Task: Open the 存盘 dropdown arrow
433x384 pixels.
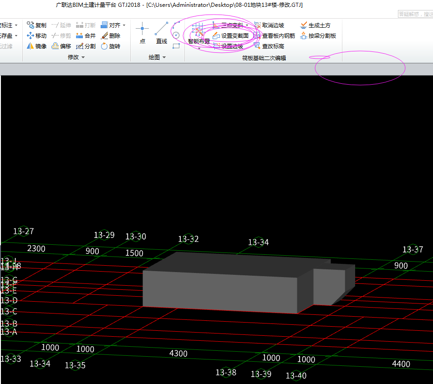Action: 16,36
